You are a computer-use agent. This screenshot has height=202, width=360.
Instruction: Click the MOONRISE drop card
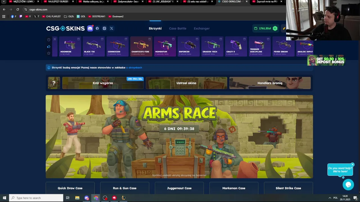pyautogui.click(x=70, y=46)
